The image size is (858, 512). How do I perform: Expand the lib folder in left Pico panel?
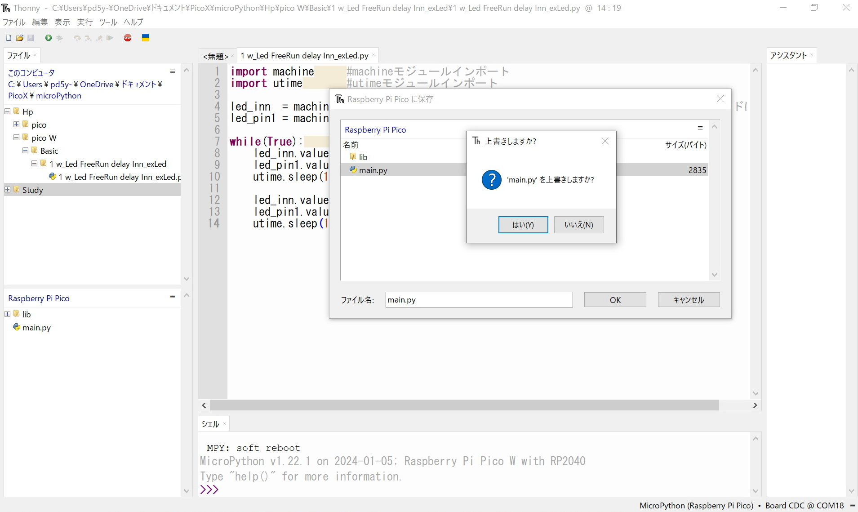coord(8,314)
